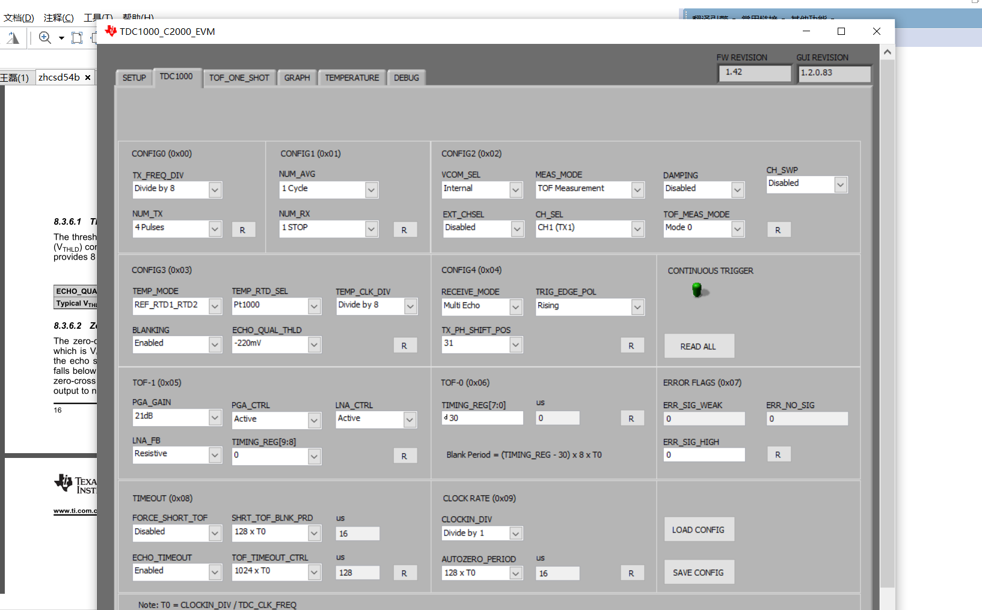Click the FW REVISION field
Screen dimensions: 982x610
[755, 73]
